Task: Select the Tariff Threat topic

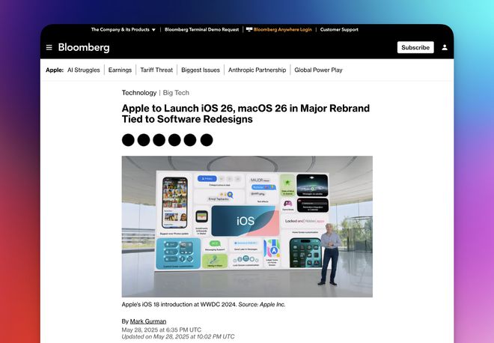Action: click(x=156, y=70)
